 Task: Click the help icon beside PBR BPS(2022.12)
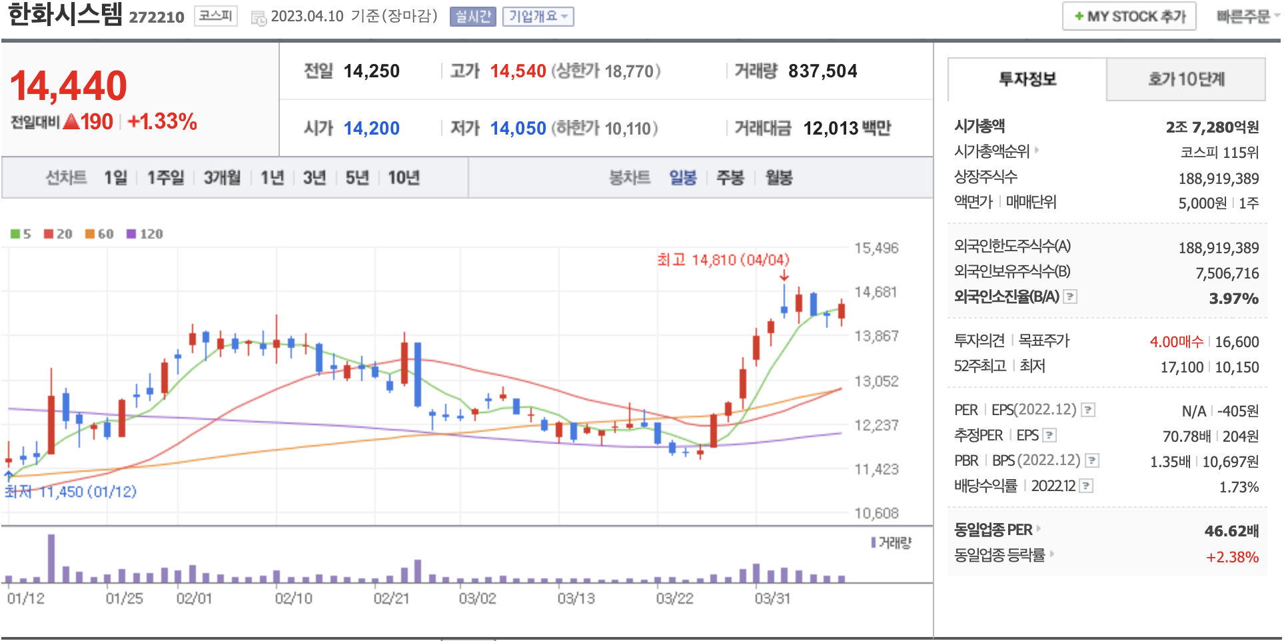pyautogui.click(x=1091, y=460)
